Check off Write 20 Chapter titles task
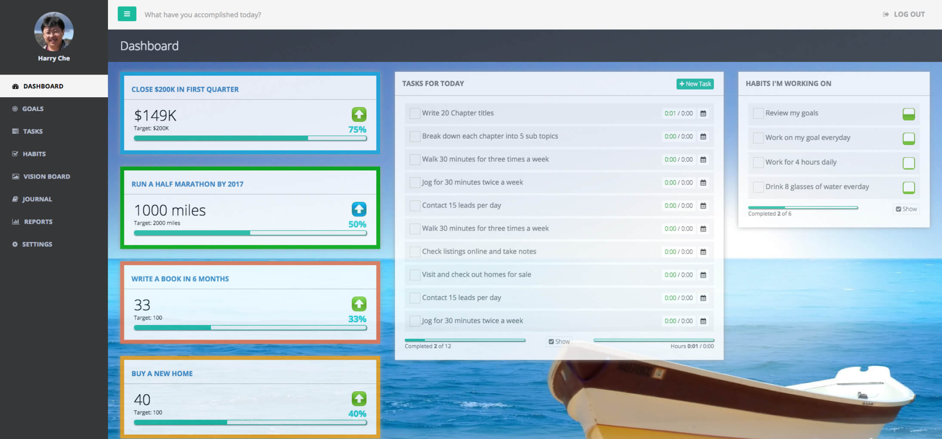Screen dimensions: 942x439 (x=415, y=113)
